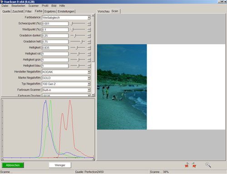227x174 pixels.
Task: Switch to the Vorschau tab
Action: (104, 11)
